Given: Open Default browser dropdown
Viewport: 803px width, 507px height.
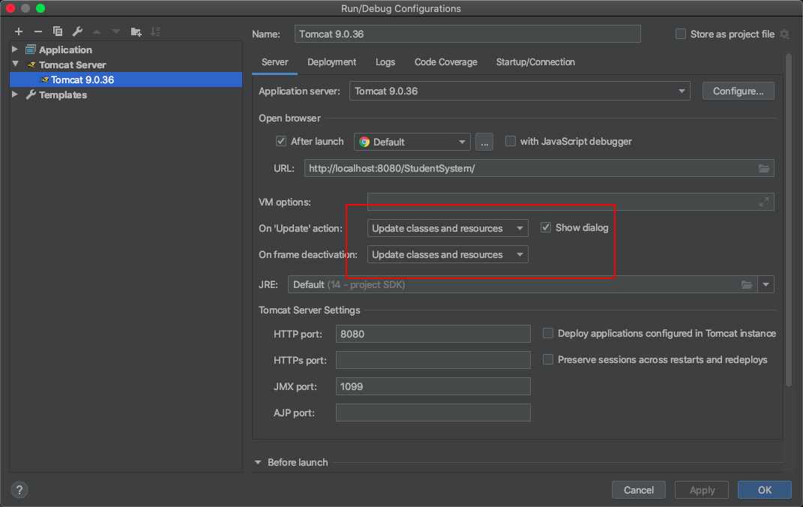Looking at the screenshot, I should coord(412,142).
